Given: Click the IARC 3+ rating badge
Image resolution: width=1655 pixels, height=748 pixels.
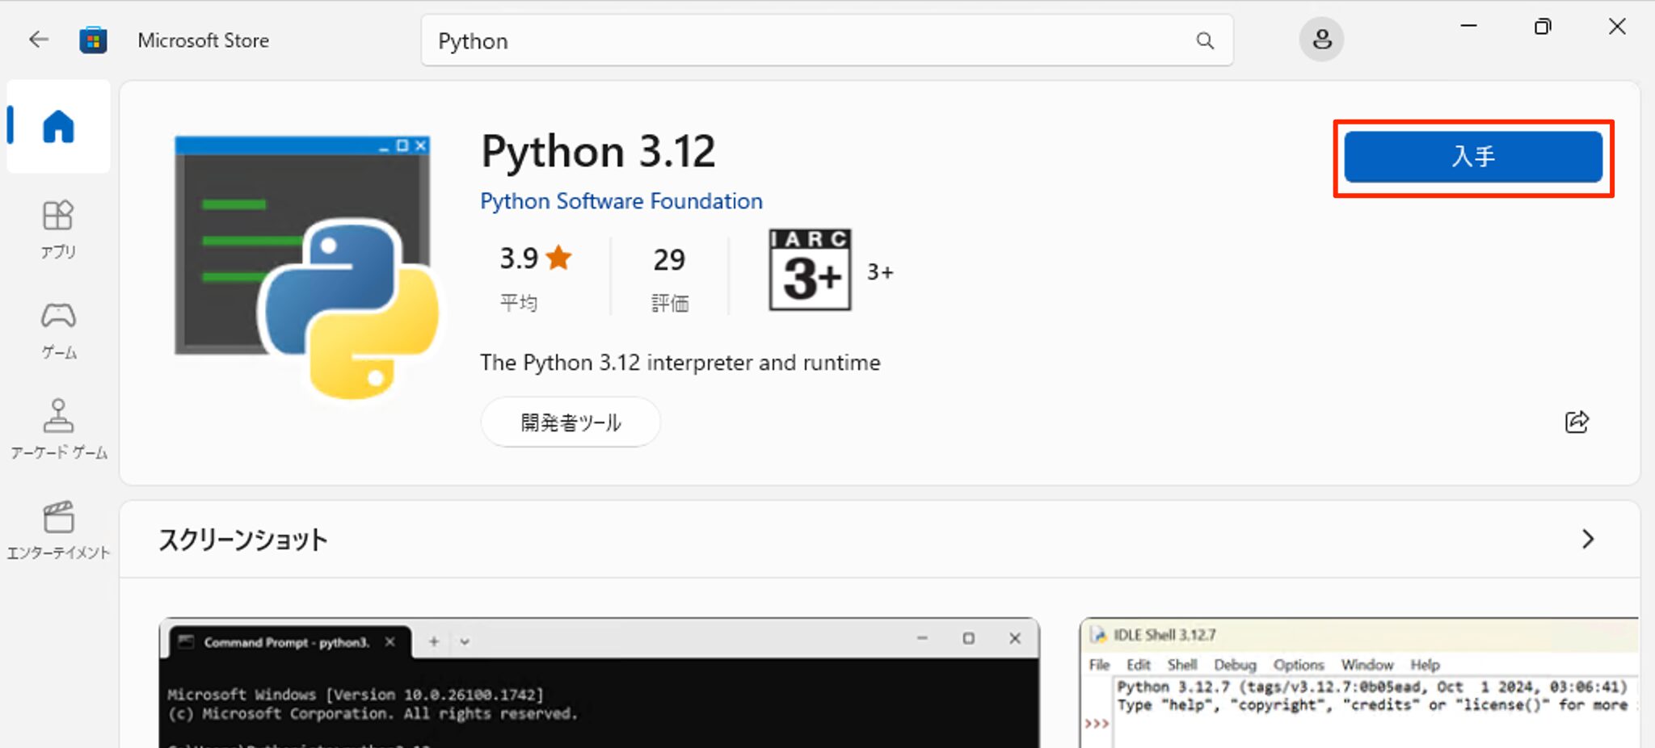Looking at the screenshot, I should tap(809, 270).
